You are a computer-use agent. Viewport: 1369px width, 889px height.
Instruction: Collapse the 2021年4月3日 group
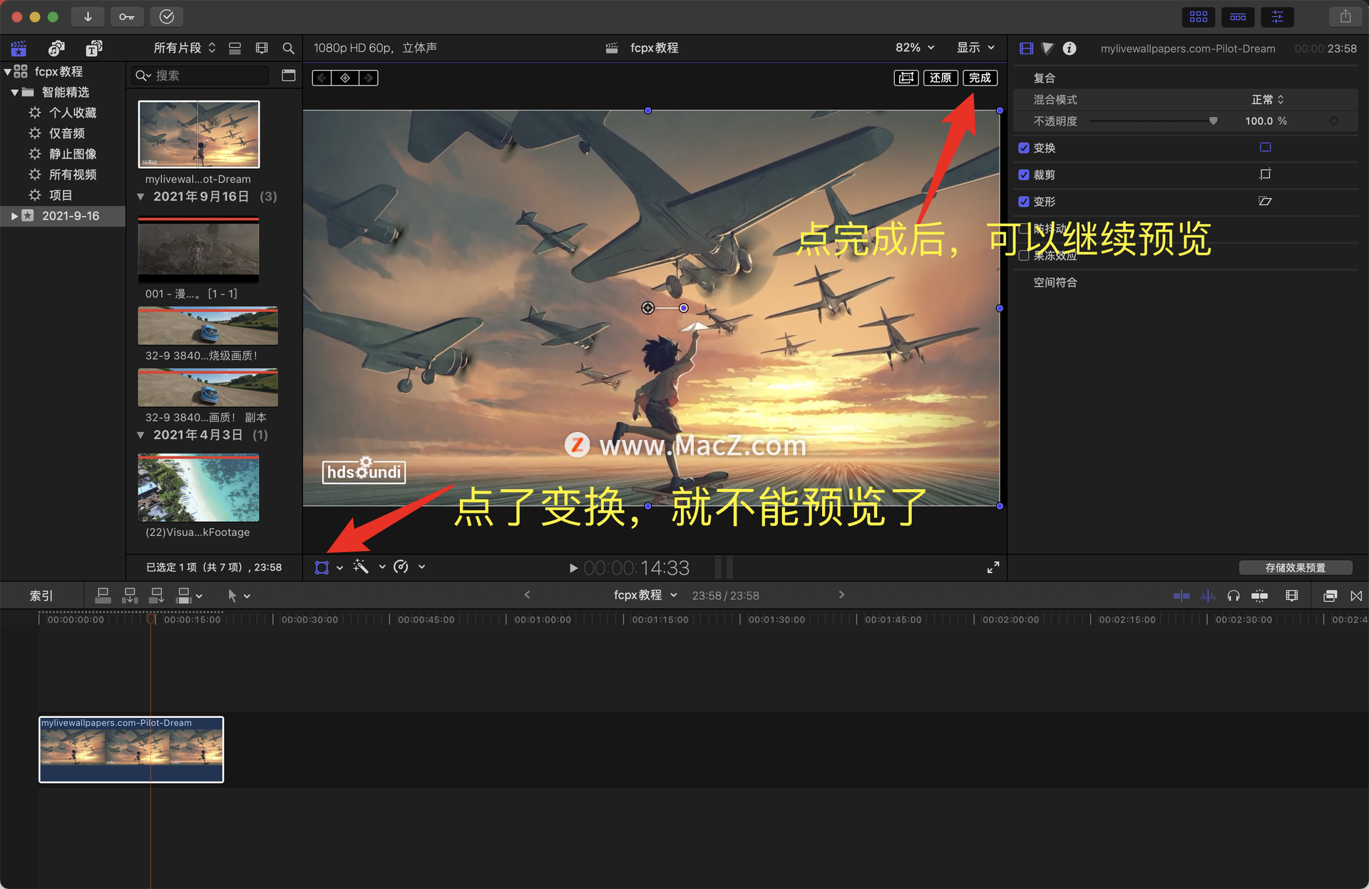[x=140, y=435]
